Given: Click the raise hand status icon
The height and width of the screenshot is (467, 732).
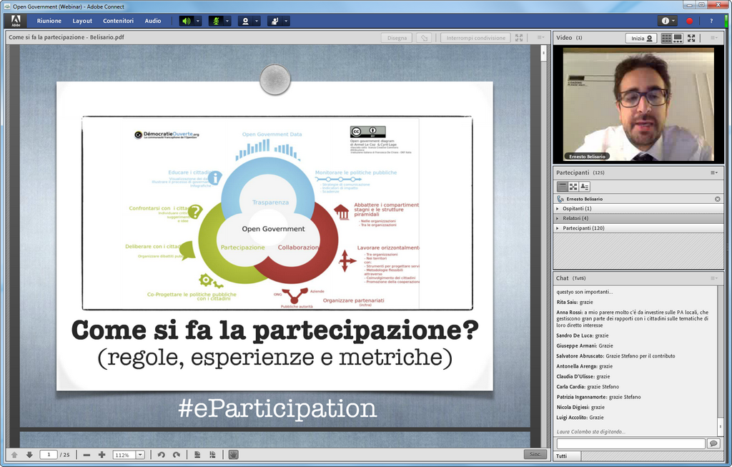Looking at the screenshot, I should (x=275, y=21).
